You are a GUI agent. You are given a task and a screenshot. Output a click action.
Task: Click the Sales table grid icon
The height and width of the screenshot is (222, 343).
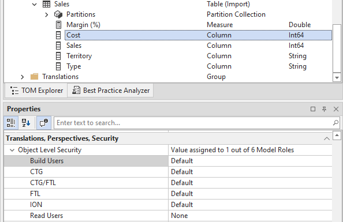point(46,4)
